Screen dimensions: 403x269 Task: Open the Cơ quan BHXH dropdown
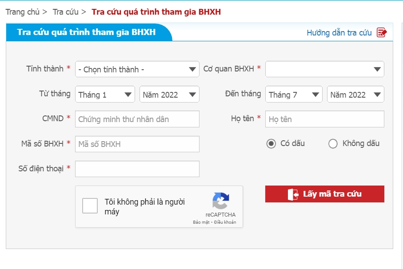(x=324, y=69)
